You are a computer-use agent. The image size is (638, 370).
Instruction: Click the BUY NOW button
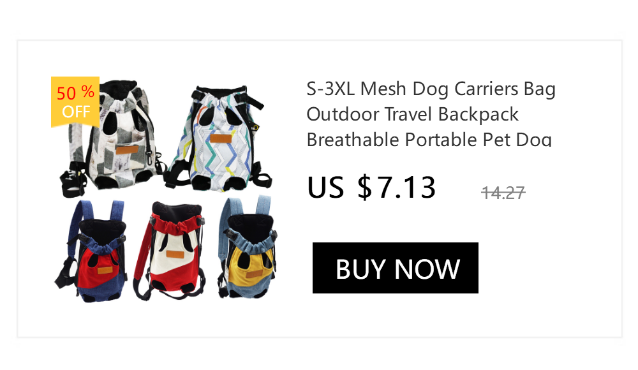[395, 268]
